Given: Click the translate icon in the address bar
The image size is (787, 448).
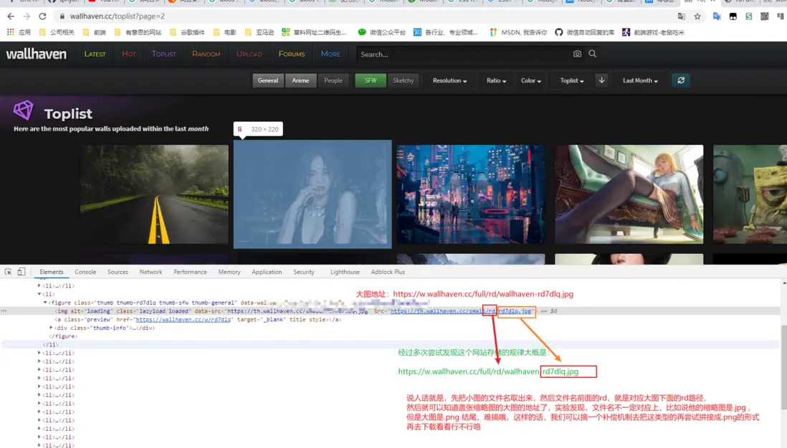Looking at the screenshot, I should click(681, 16).
